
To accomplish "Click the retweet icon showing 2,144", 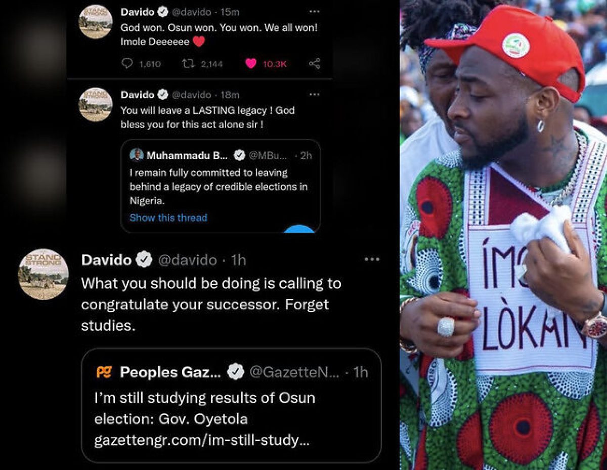I will (187, 63).
